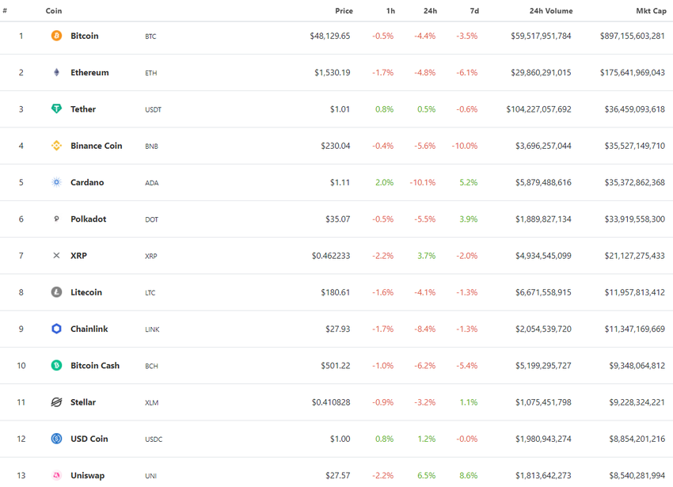This screenshot has width=673, height=487.
Task: Open the Stellar coin name link
Action: tap(83, 402)
